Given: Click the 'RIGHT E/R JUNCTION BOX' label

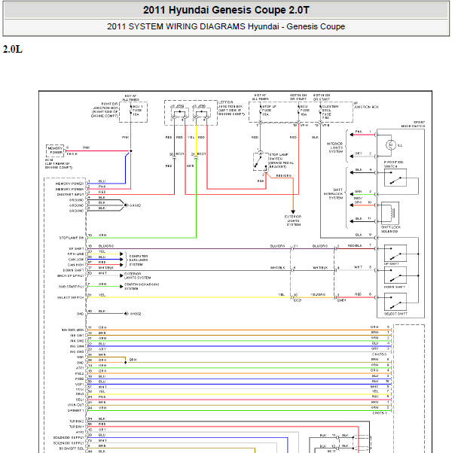Looking at the screenshot, I should click(105, 110).
